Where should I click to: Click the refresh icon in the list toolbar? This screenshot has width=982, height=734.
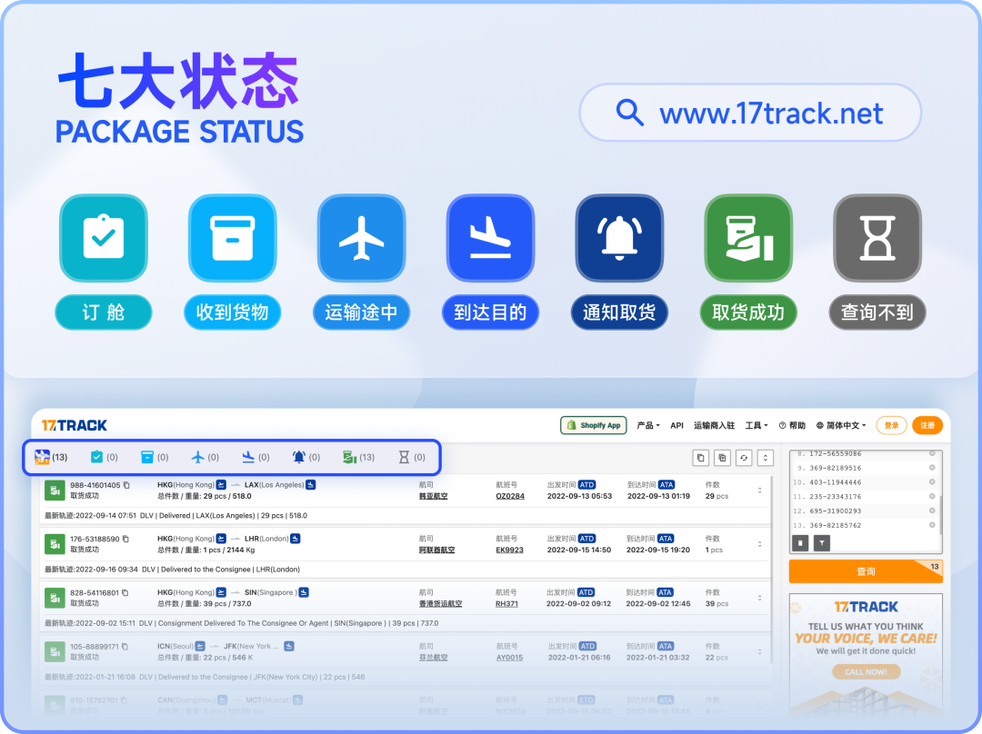pyautogui.click(x=744, y=458)
